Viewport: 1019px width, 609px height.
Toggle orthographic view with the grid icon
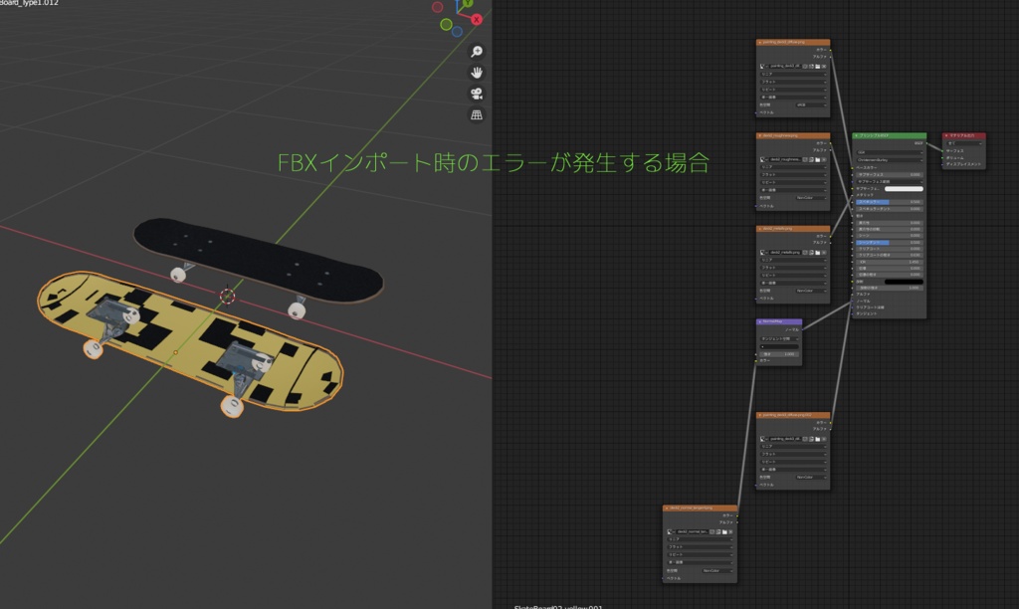(x=476, y=114)
